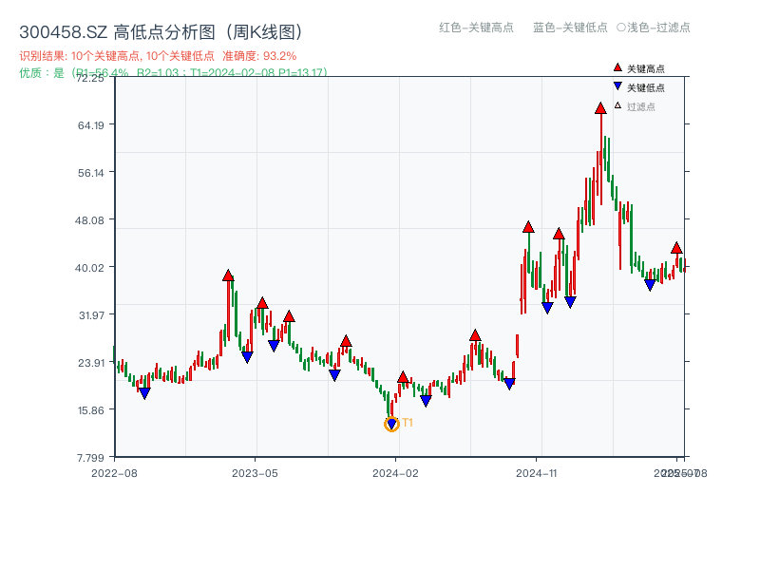This screenshot has height=570, width=760.
Task: Click the red high marker right after 2024-02
Action: [403, 377]
